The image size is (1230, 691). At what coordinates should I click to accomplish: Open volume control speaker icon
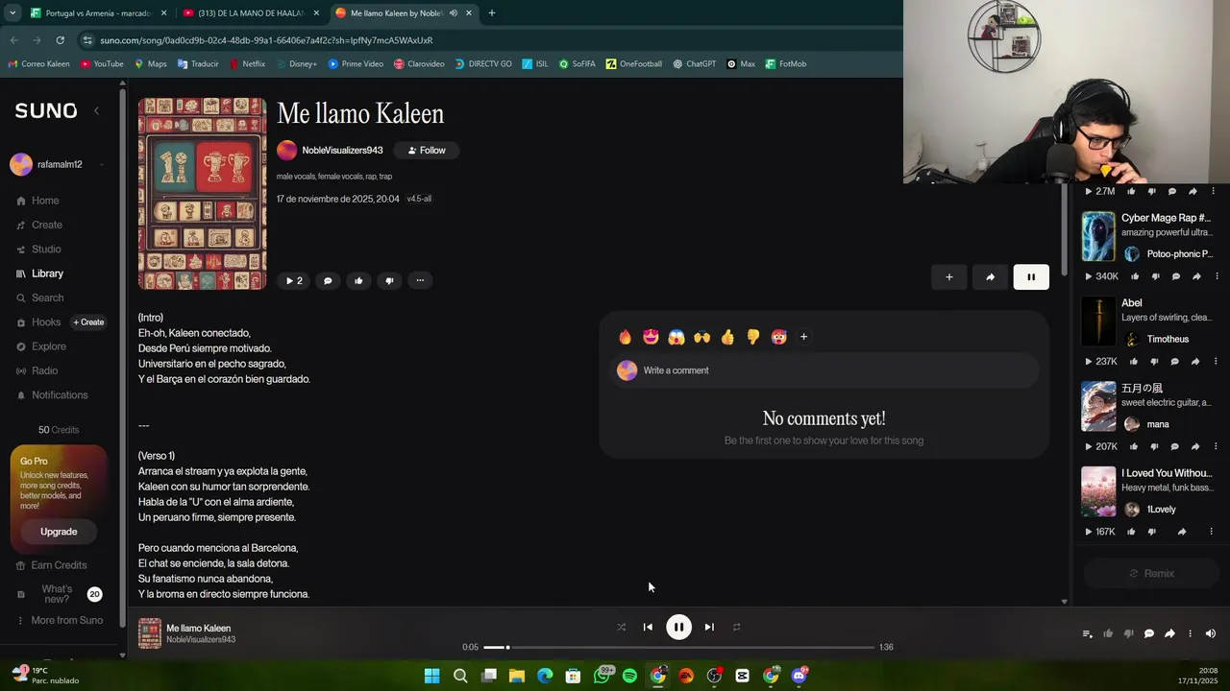point(1211,633)
